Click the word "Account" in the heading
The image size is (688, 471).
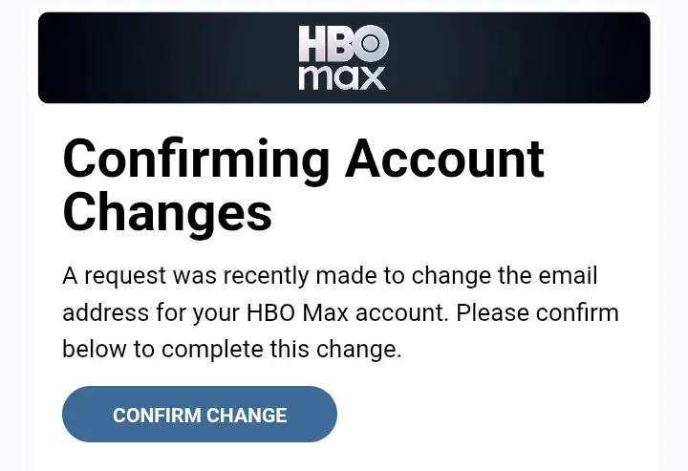[444, 159]
